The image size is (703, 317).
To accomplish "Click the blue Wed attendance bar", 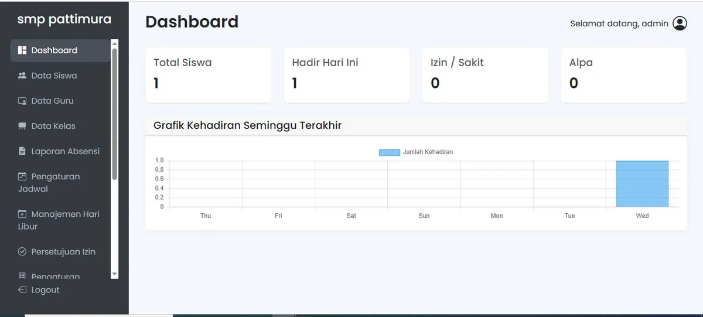I will coord(642,183).
